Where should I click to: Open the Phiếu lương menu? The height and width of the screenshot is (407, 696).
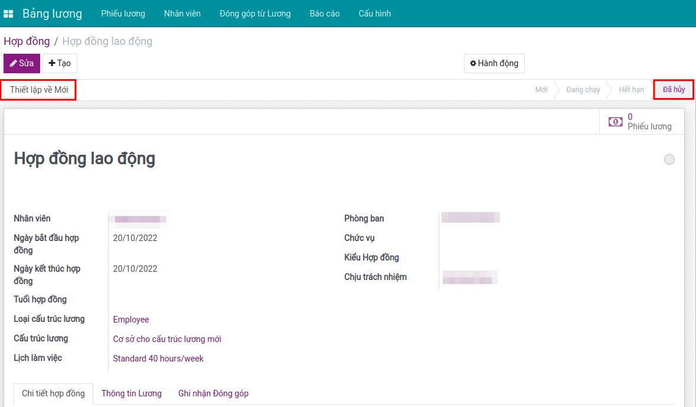(x=123, y=14)
